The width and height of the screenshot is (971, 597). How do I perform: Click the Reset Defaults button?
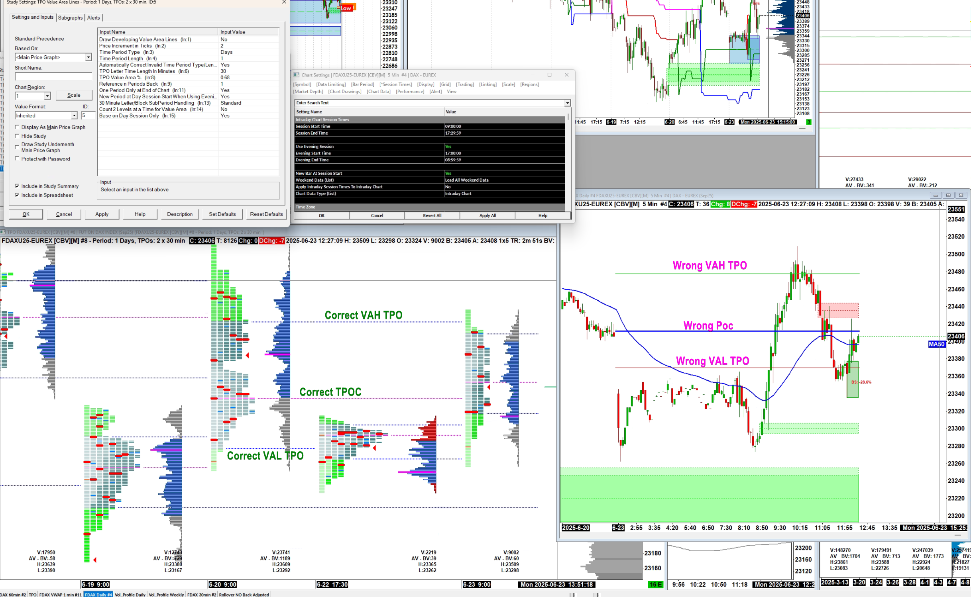(266, 214)
